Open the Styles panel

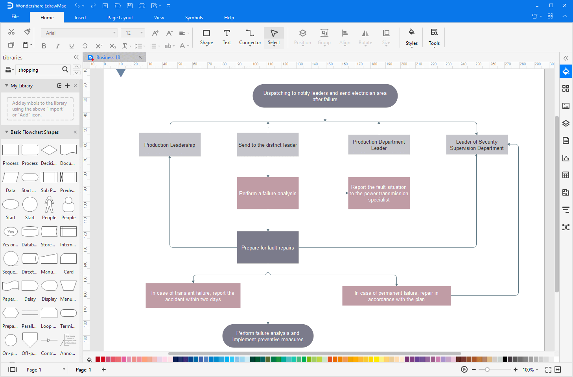(411, 37)
